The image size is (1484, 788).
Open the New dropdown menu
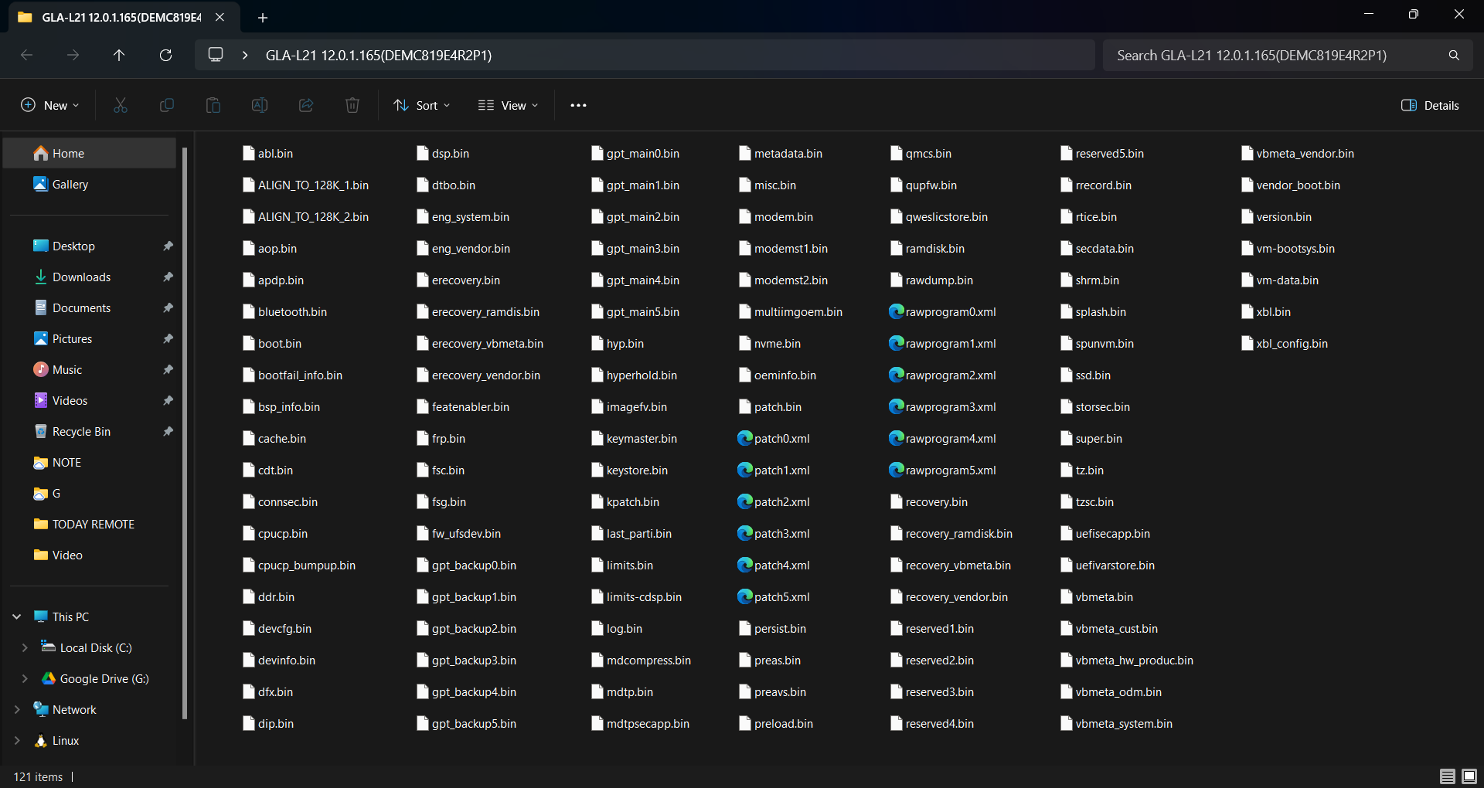pyautogui.click(x=50, y=105)
